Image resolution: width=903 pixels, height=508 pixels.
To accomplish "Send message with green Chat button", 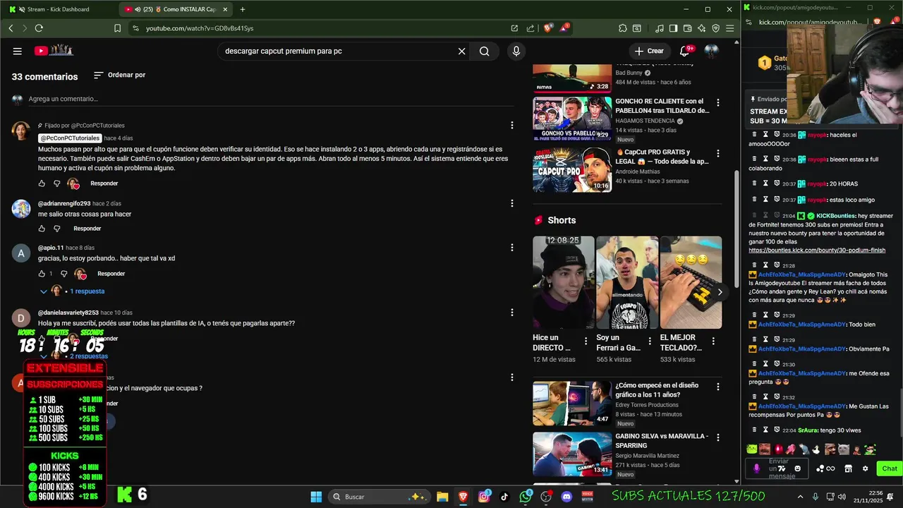I will tap(889, 468).
